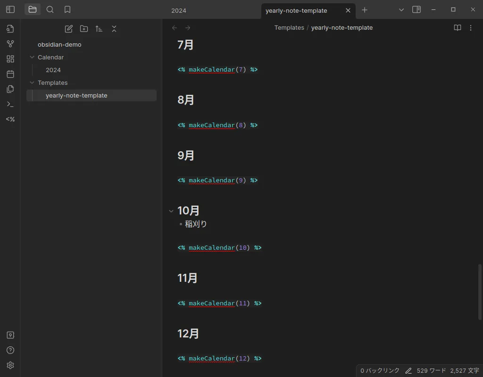The image size is (483, 377).
Task: Collapse the Templates folder
Action: pos(32,83)
